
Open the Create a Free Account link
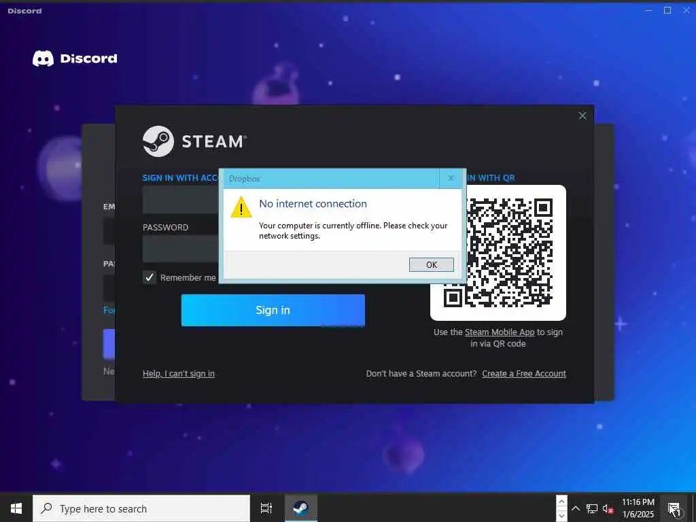tap(524, 374)
